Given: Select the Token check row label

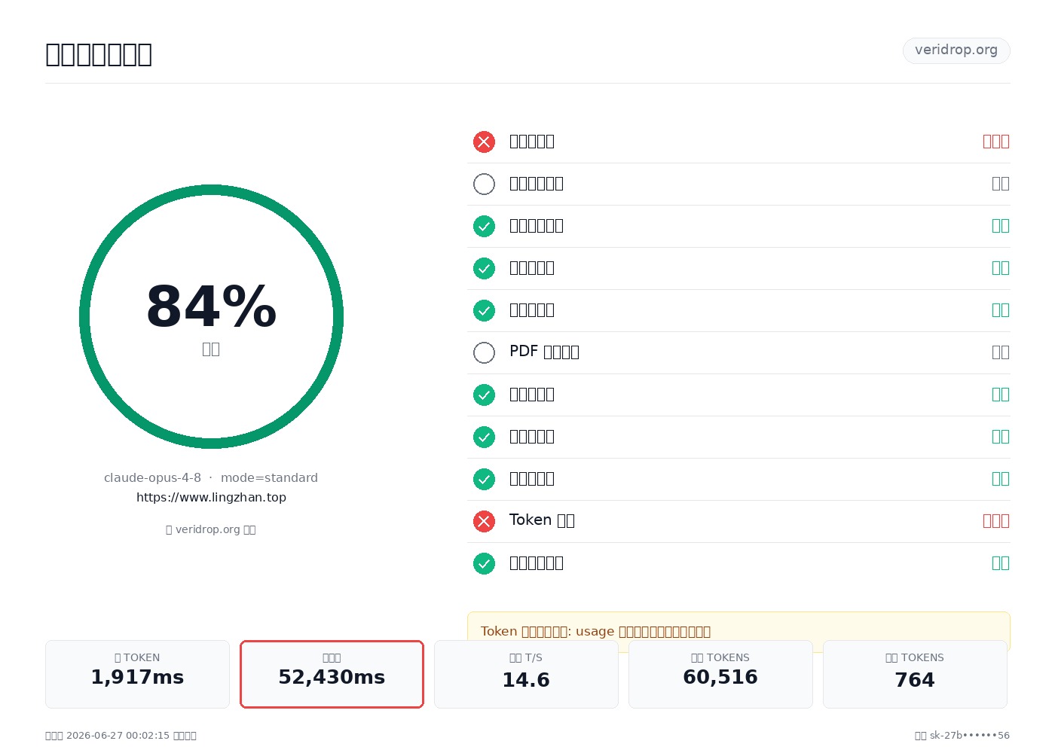Looking at the screenshot, I should point(542,520).
